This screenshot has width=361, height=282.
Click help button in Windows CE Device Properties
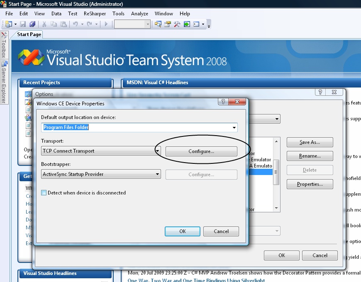[223, 102]
